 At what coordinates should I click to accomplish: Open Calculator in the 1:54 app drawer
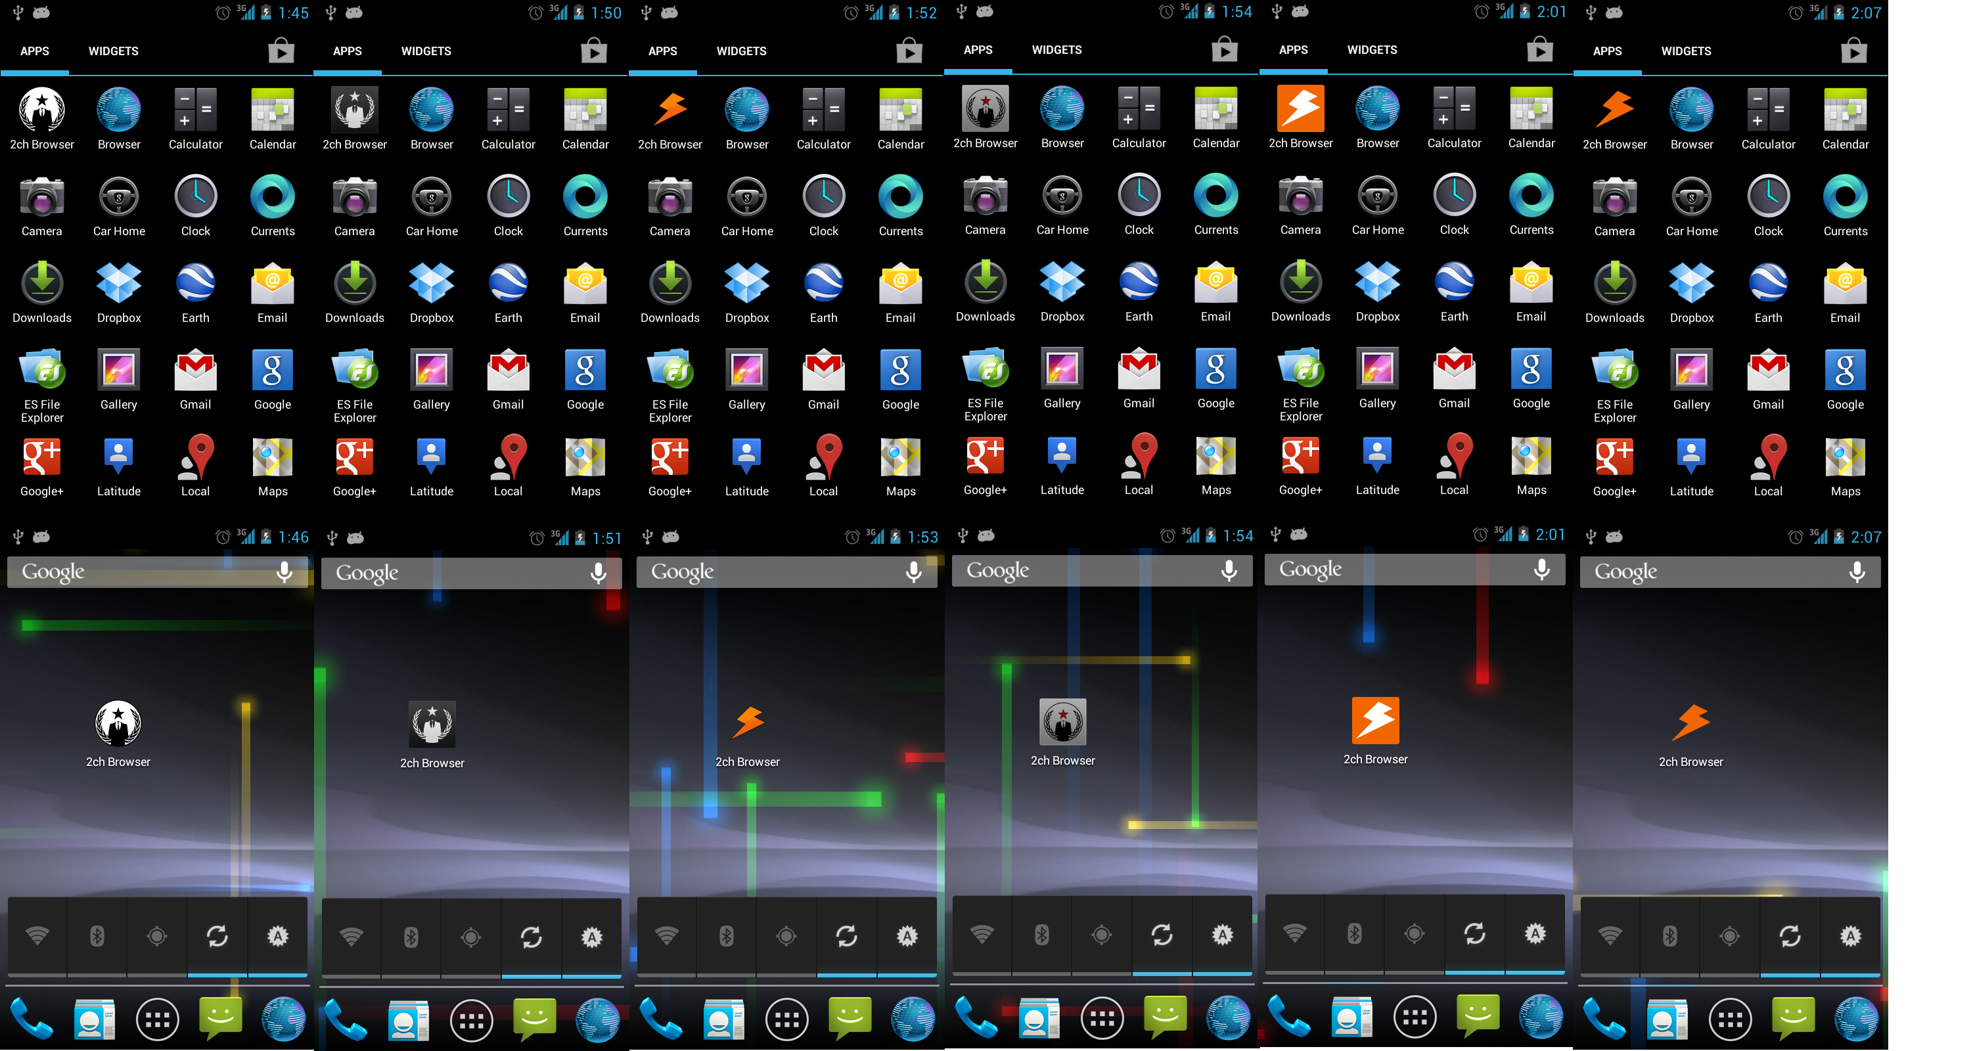(1139, 117)
